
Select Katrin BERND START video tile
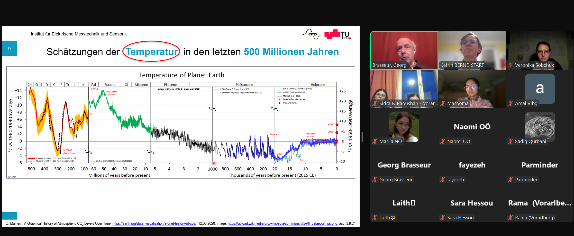[472, 50]
